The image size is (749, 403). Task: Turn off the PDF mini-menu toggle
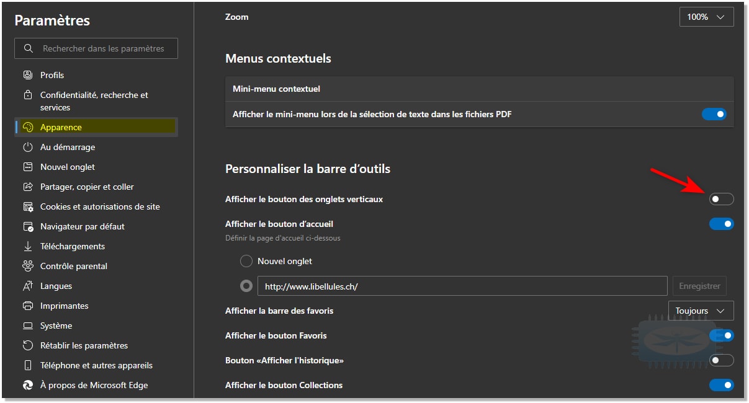point(714,114)
